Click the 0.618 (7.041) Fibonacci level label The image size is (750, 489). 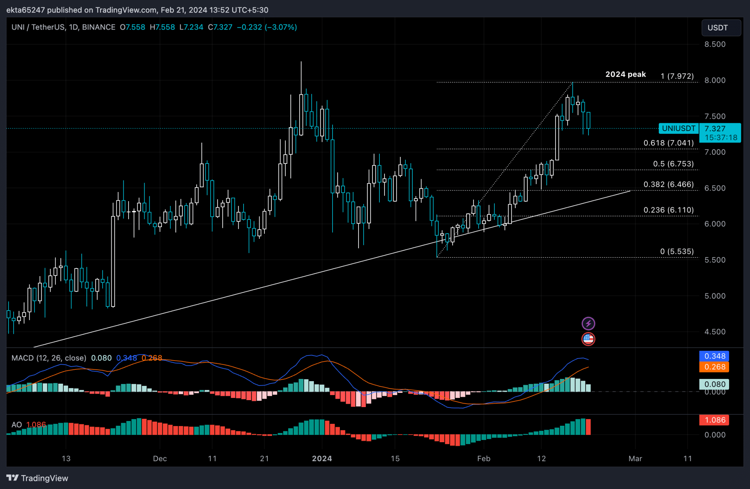point(669,143)
